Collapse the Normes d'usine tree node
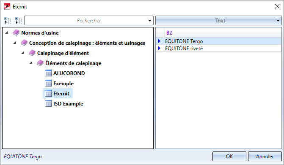Image resolution: width=284 pixels, height=165 pixels. tap(7, 32)
